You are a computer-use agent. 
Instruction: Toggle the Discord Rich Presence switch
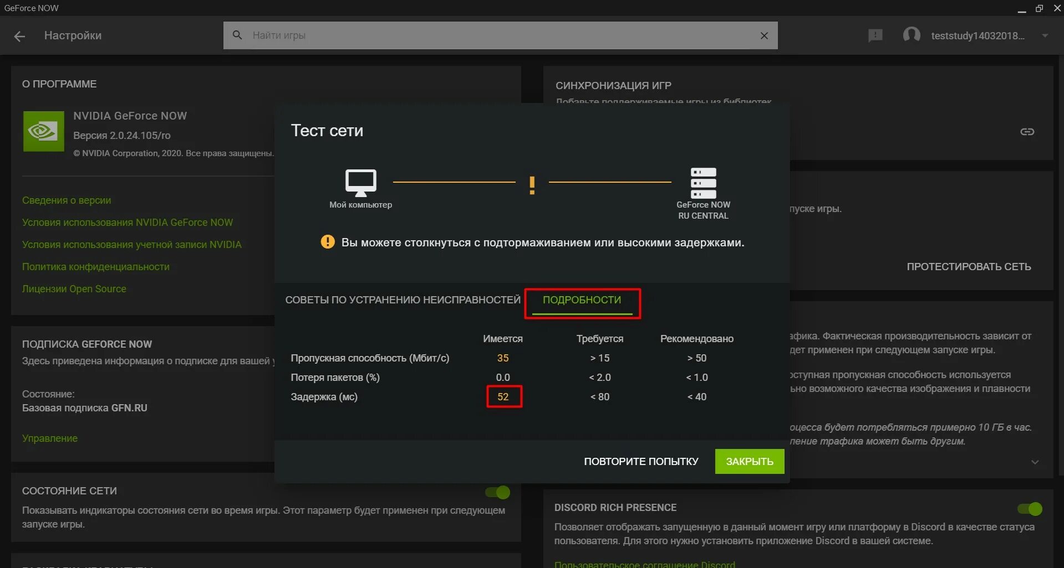click(1030, 509)
